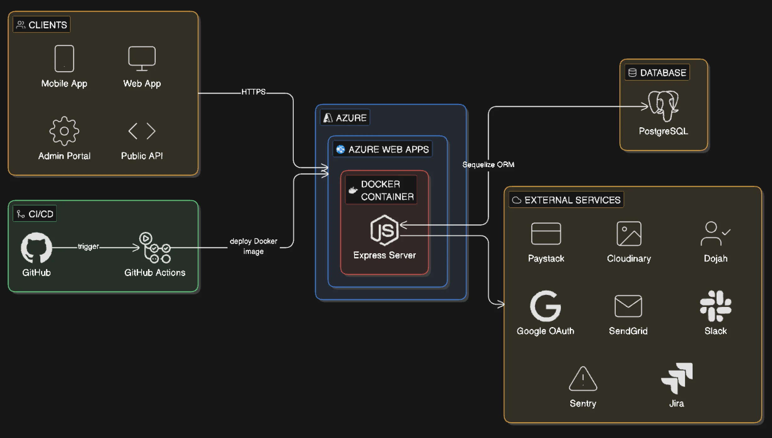Click the Web App text label
The width and height of the screenshot is (772, 438).
[x=142, y=84]
